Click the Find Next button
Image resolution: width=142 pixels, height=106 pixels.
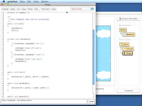click(46, 9)
